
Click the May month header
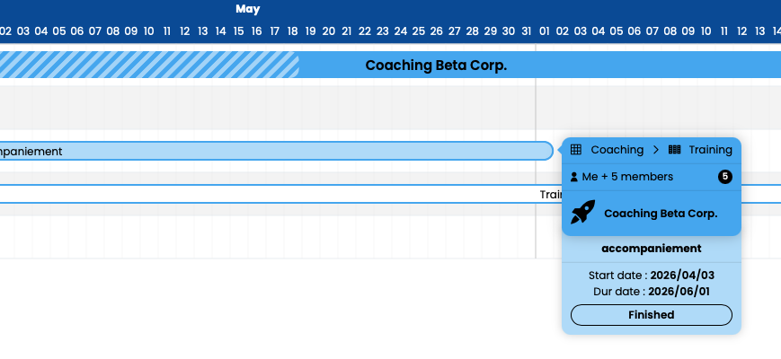[x=247, y=9]
